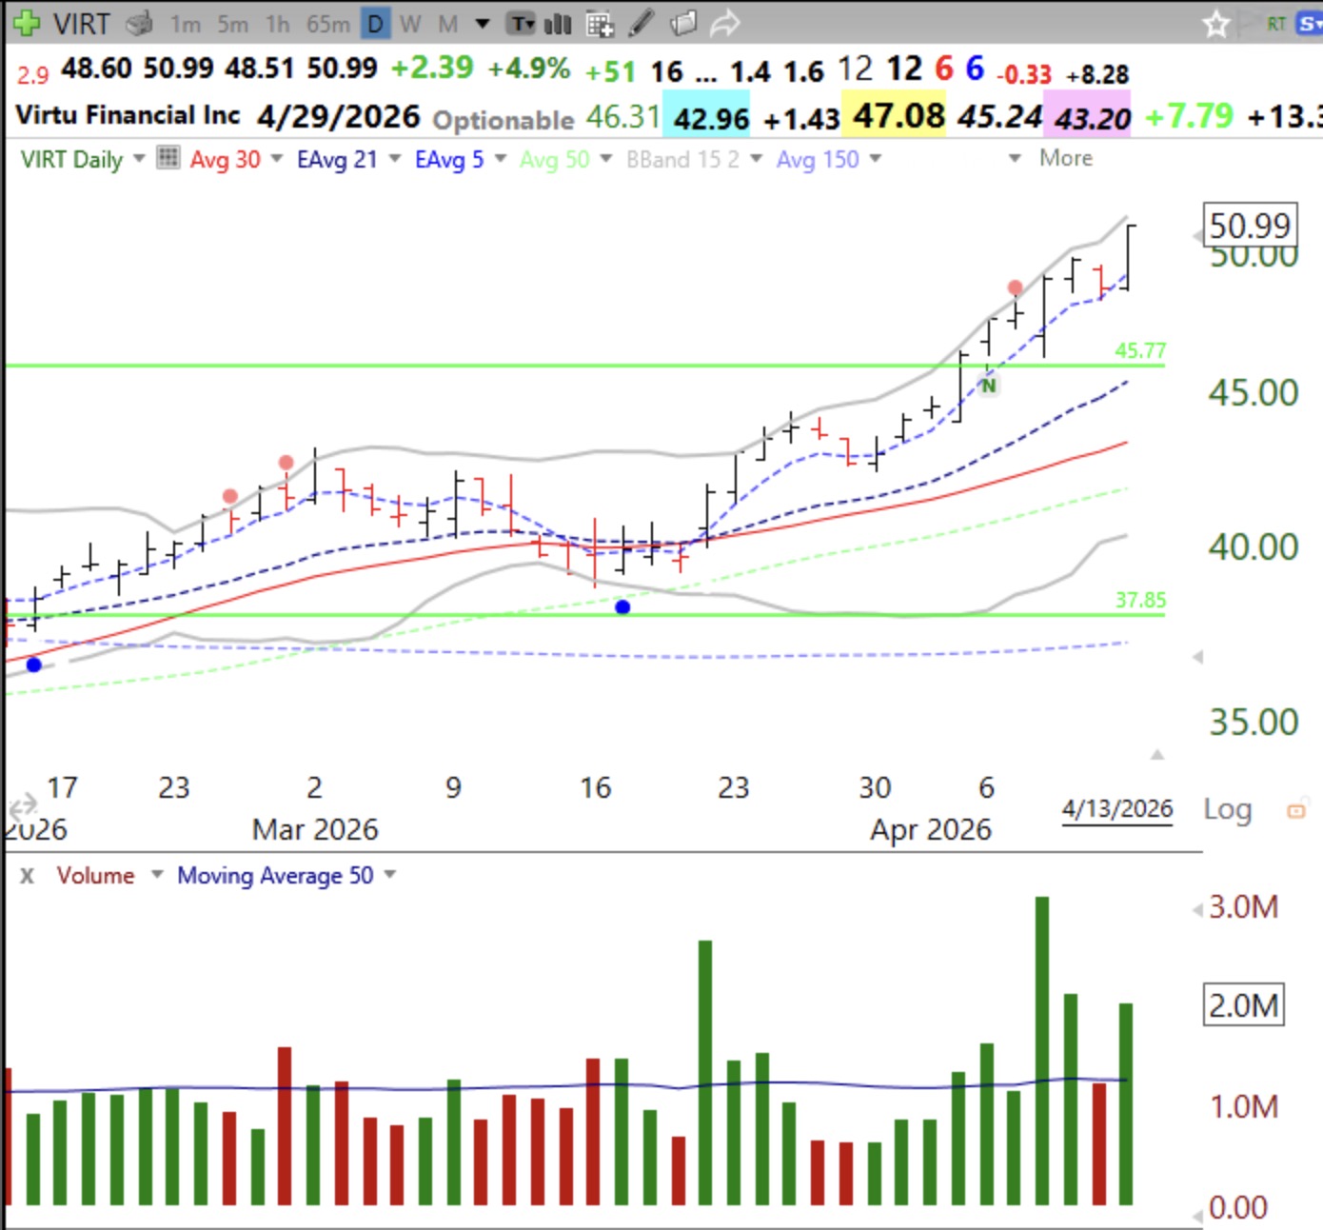Select the pencil drawing tool
The width and height of the screenshot is (1323, 1230).
click(642, 23)
